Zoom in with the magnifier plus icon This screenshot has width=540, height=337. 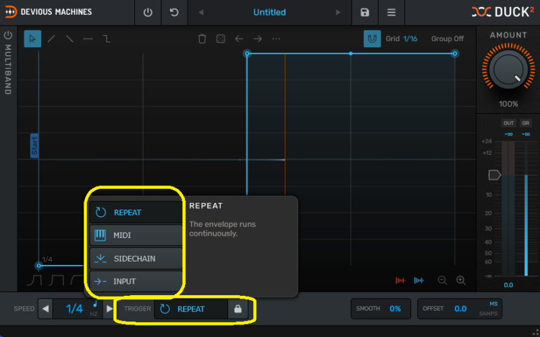coord(461,280)
